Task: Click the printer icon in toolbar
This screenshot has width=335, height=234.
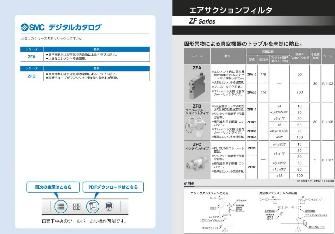Action: pyautogui.click(x=109, y=206)
